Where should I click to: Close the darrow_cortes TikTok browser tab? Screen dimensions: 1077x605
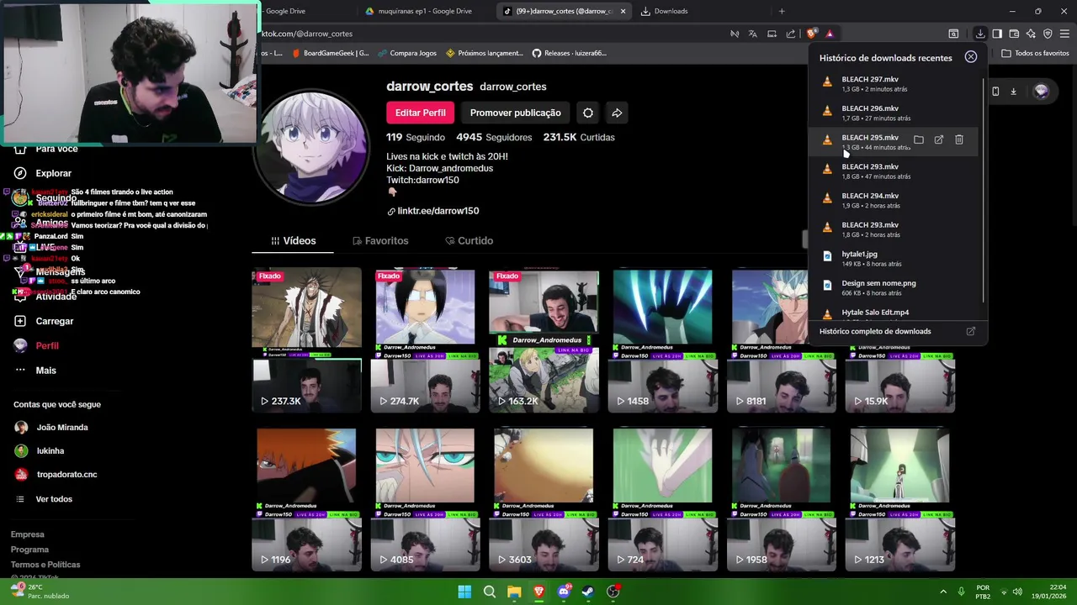tap(623, 11)
